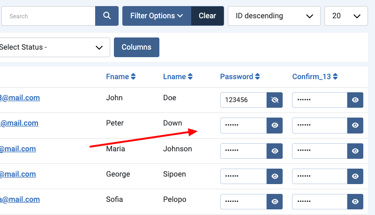Click the Confirm_13 column header
The image size is (375, 215).
pos(311,76)
